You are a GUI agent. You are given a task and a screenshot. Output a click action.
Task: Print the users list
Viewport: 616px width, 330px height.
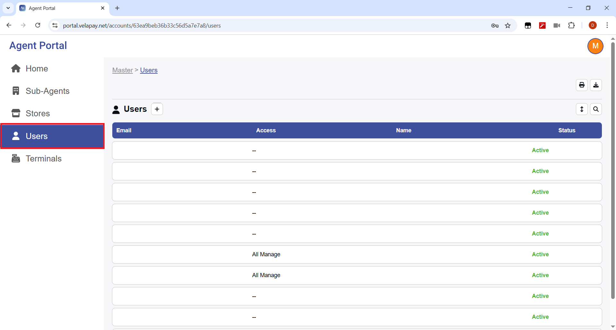pos(582,85)
